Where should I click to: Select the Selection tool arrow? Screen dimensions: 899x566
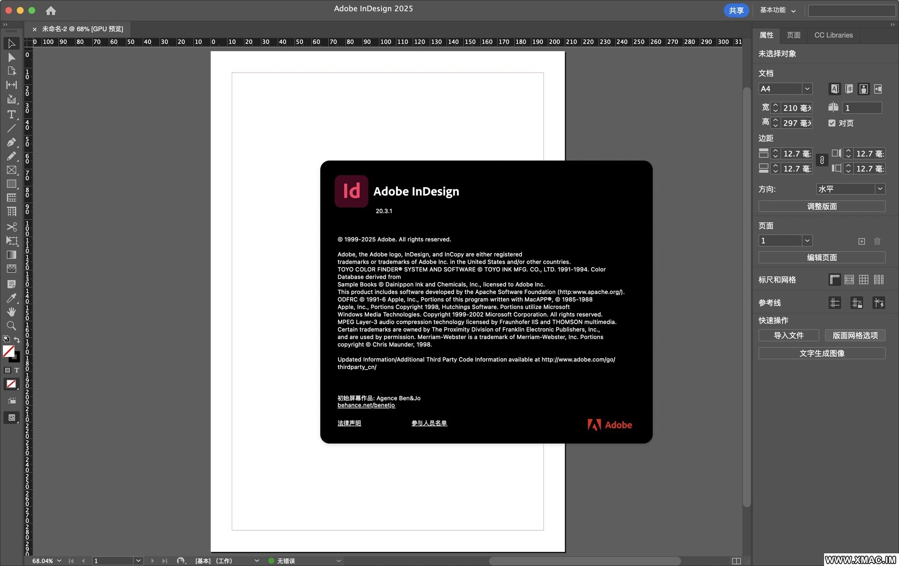point(12,44)
